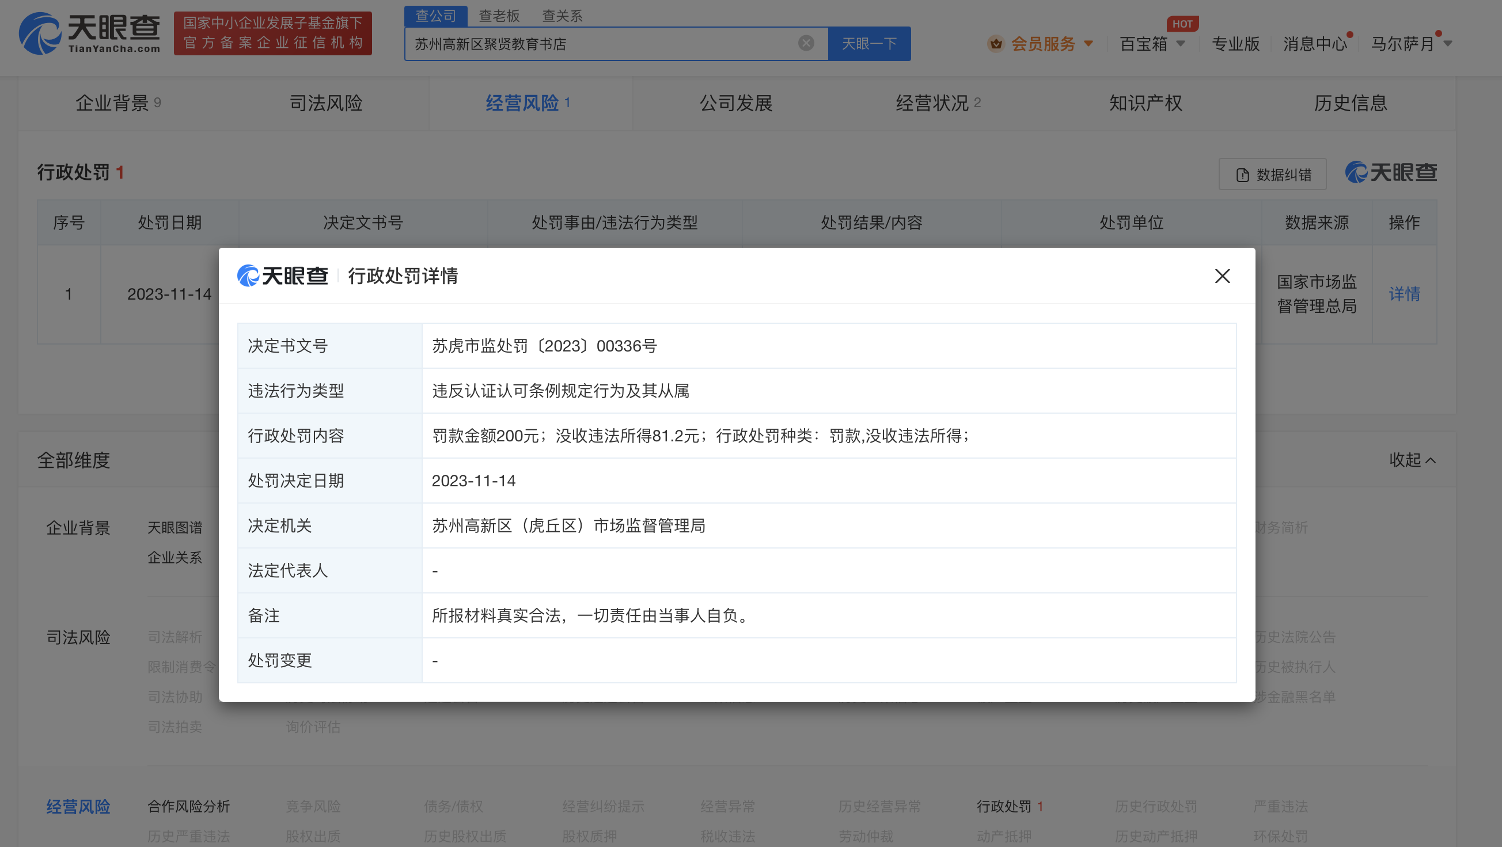The image size is (1502, 847).
Task: Open 消息中心 notifications
Action: (x=1315, y=44)
